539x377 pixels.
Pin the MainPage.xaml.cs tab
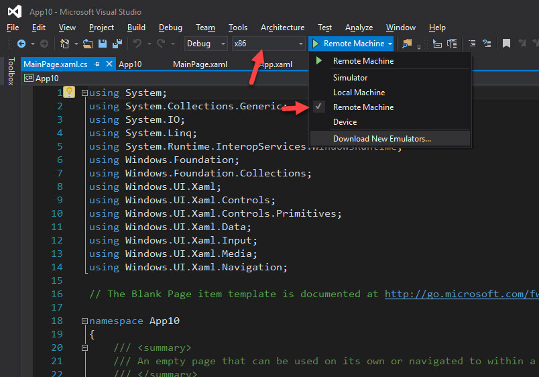coord(97,64)
